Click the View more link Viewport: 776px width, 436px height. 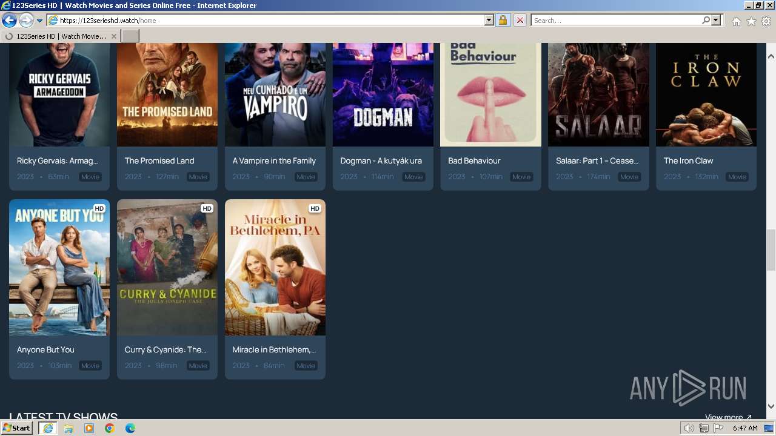coord(728,417)
